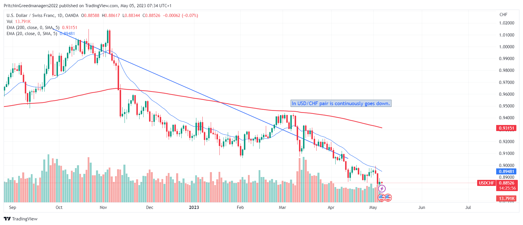The width and height of the screenshot is (523, 225).
Task: Click the 0.91000 price axis label
Action: click(x=507, y=153)
